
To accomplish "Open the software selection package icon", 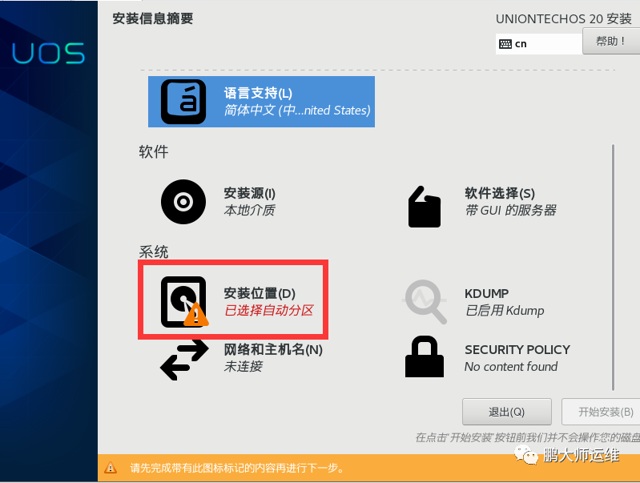I will pyautogui.click(x=425, y=207).
